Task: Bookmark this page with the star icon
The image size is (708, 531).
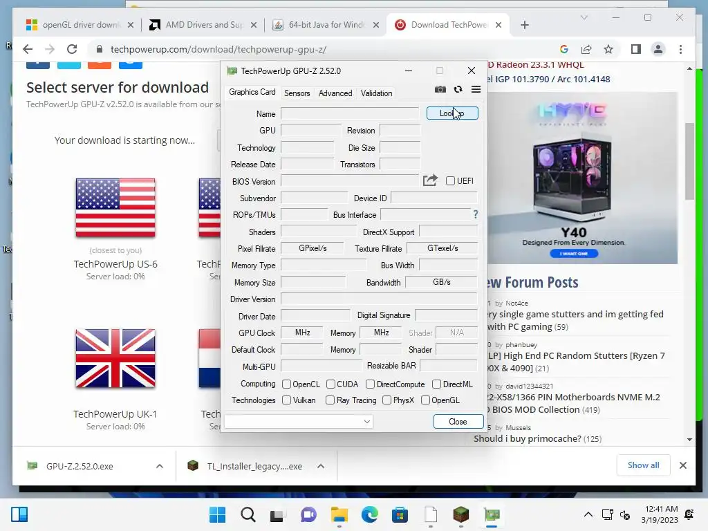Action: tap(608, 49)
